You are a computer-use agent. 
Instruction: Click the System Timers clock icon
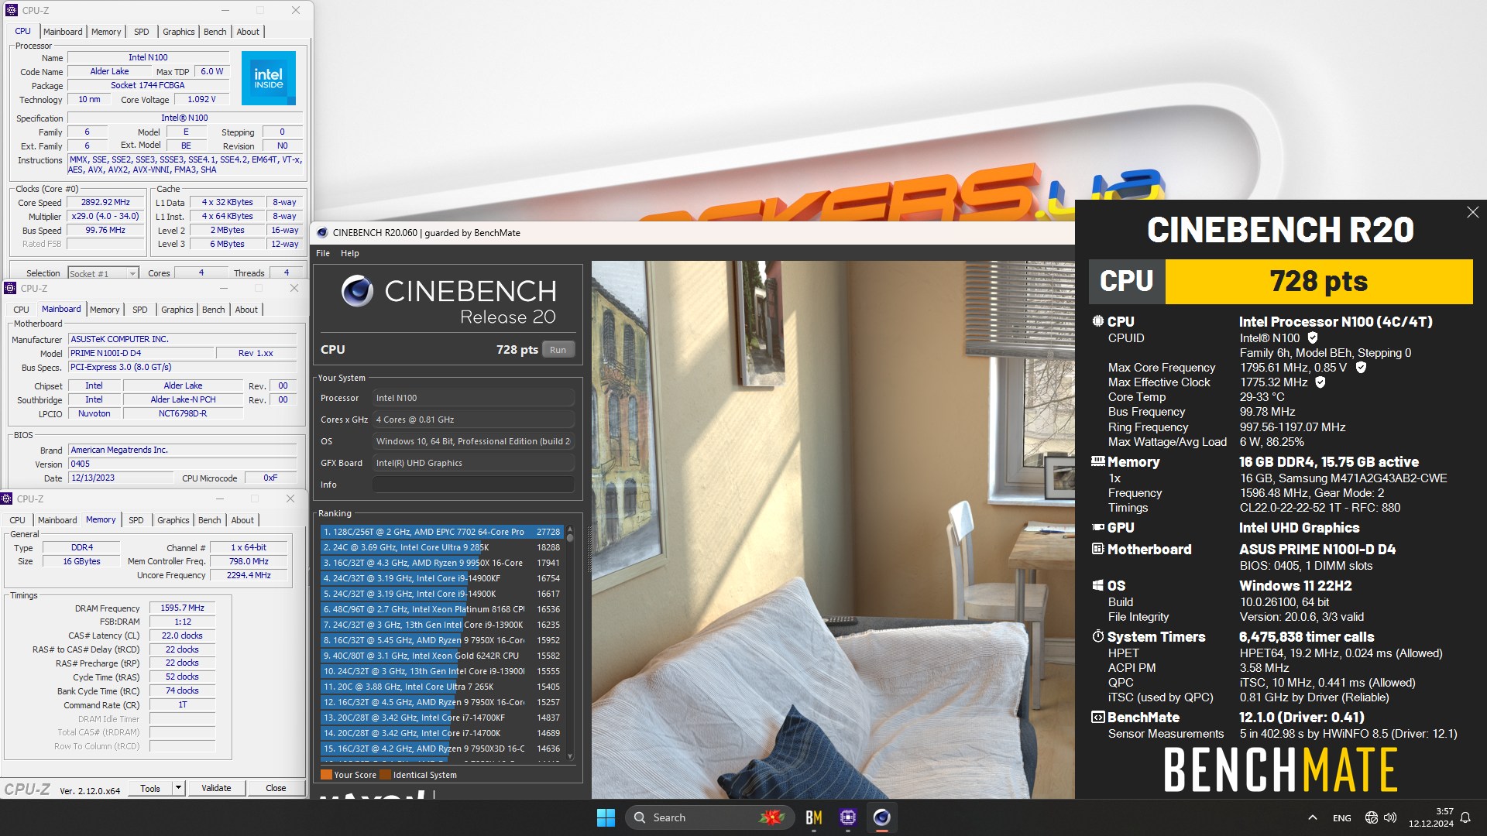click(1097, 636)
